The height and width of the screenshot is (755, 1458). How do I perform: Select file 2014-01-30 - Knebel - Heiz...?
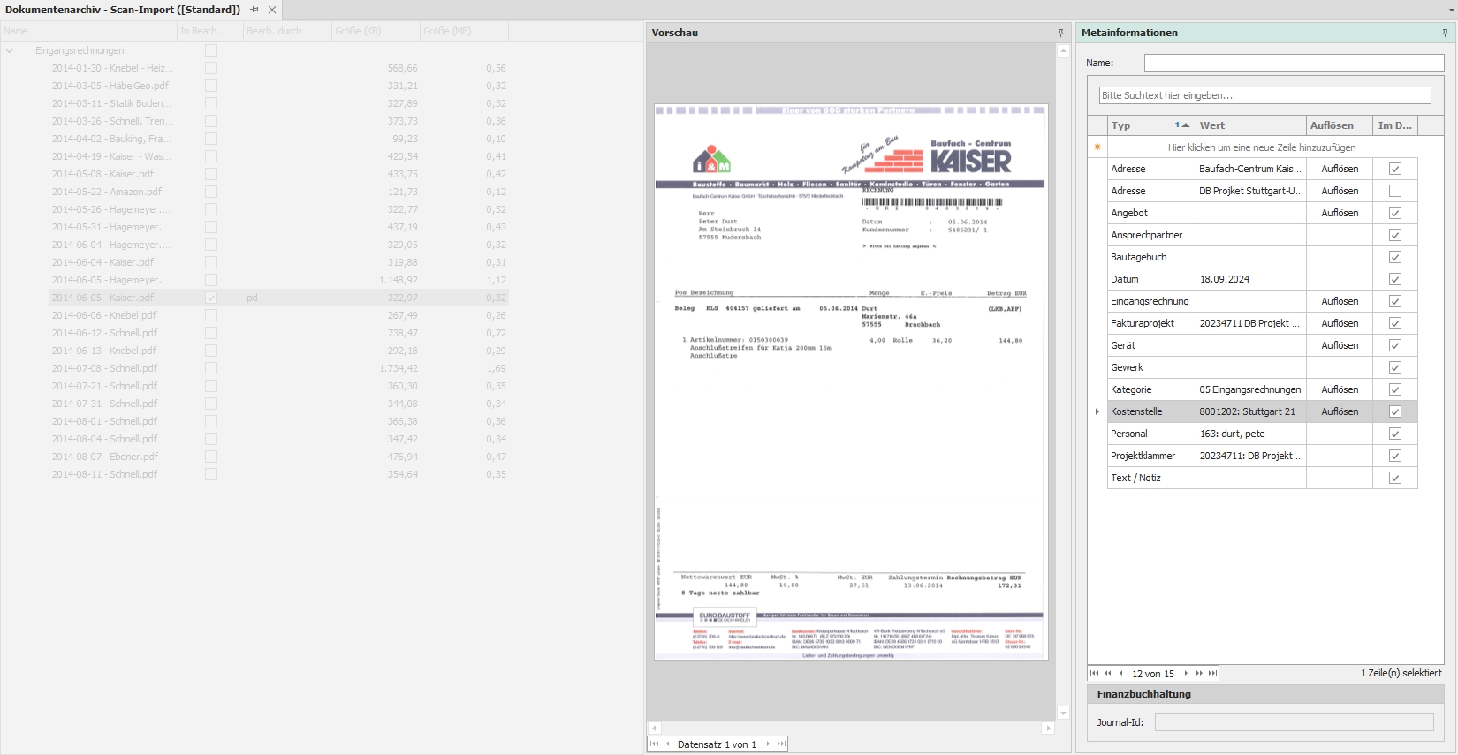coord(112,68)
